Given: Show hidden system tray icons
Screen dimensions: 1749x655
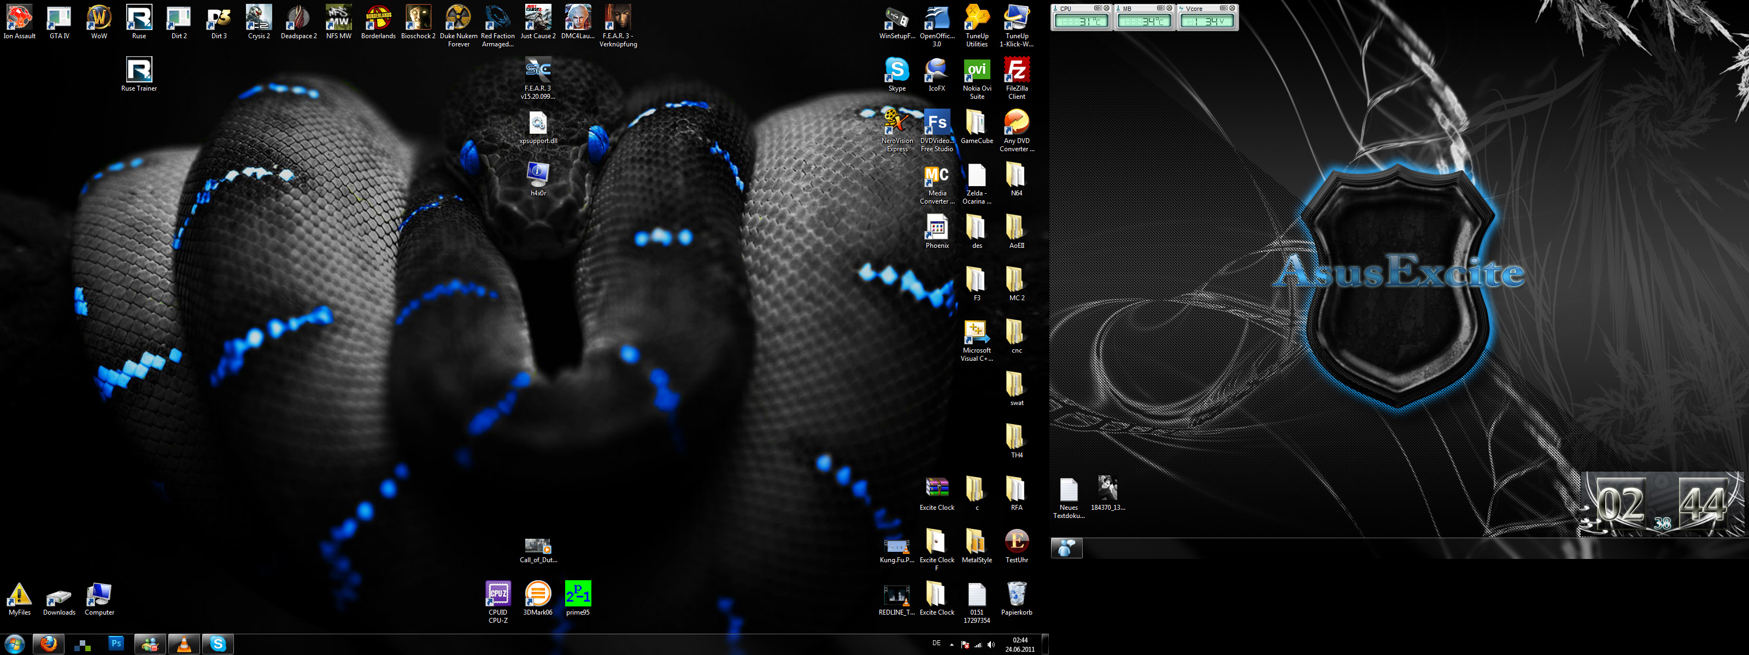Looking at the screenshot, I should (952, 645).
